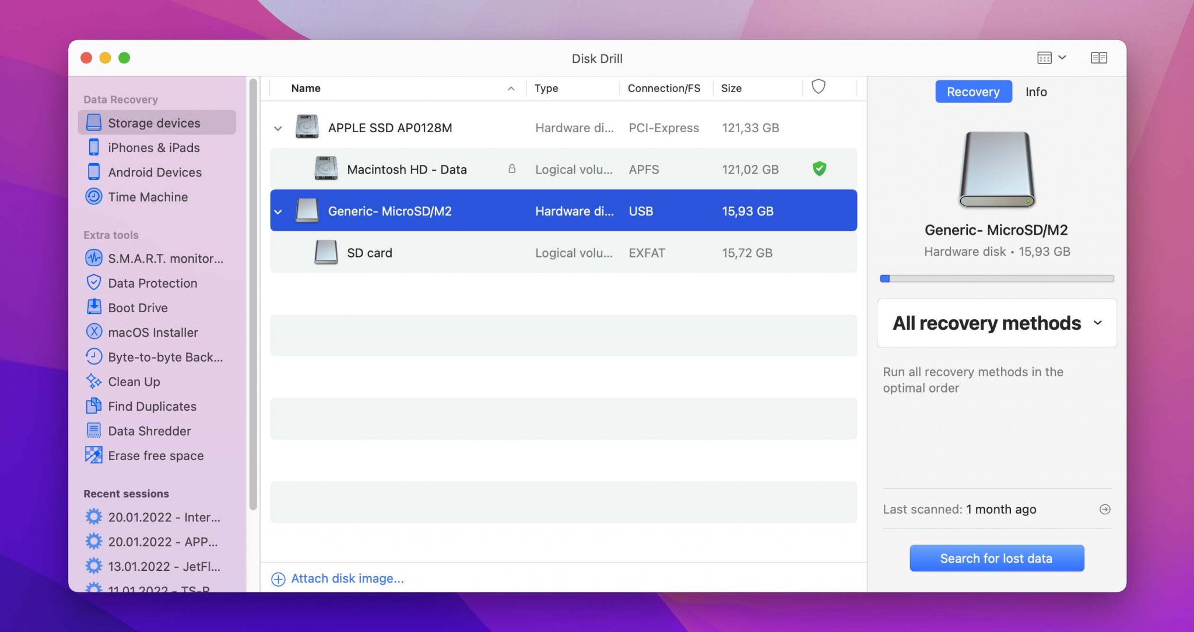Click the disk usage progress bar
Viewport: 1194px width, 632px height.
point(997,278)
